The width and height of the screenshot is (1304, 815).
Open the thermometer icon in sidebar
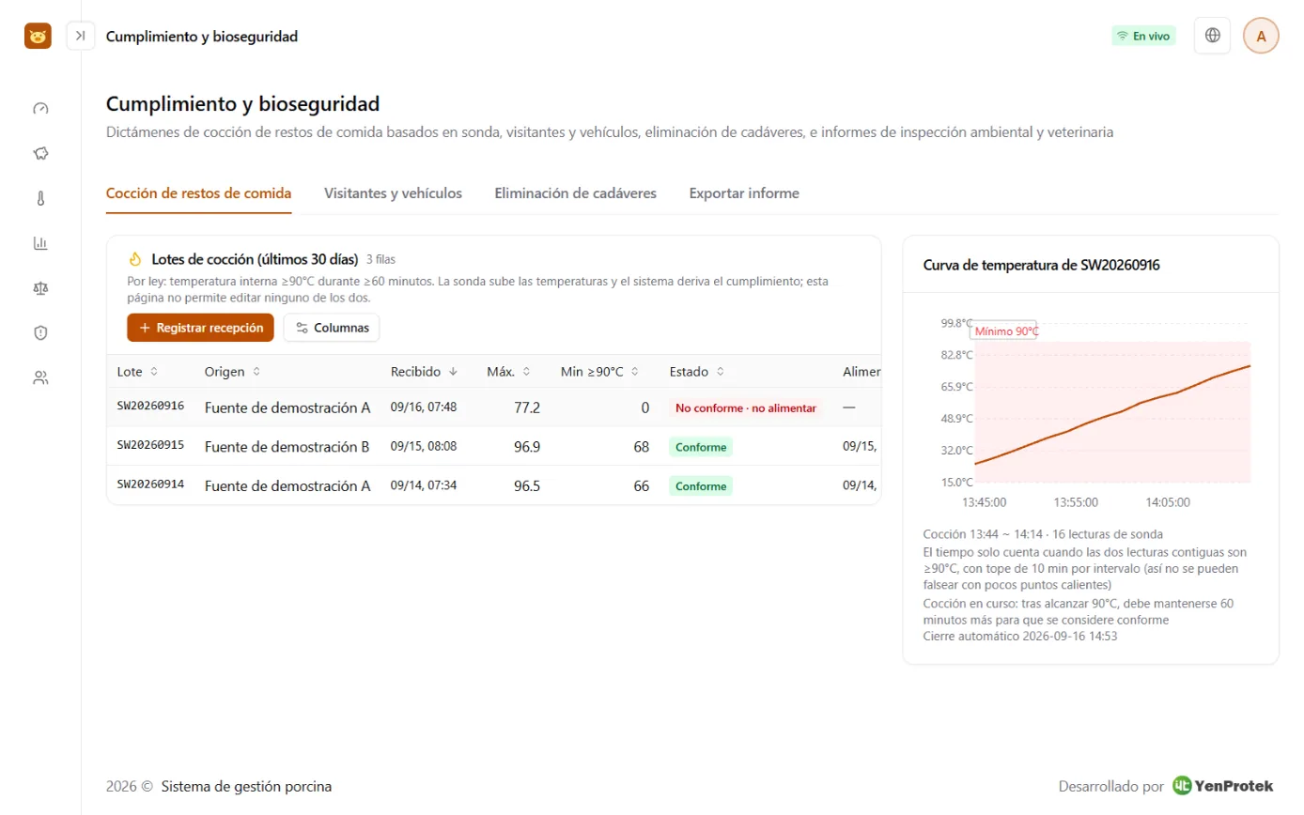coord(40,198)
